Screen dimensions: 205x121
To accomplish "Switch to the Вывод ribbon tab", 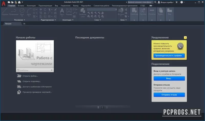I will [76, 6].
